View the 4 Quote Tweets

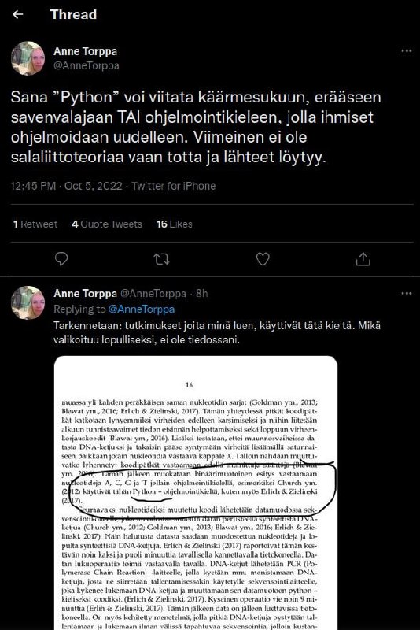(107, 224)
